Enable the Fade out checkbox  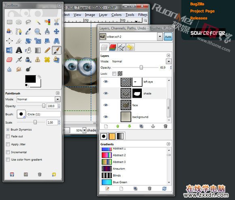click(x=8, y=136)
